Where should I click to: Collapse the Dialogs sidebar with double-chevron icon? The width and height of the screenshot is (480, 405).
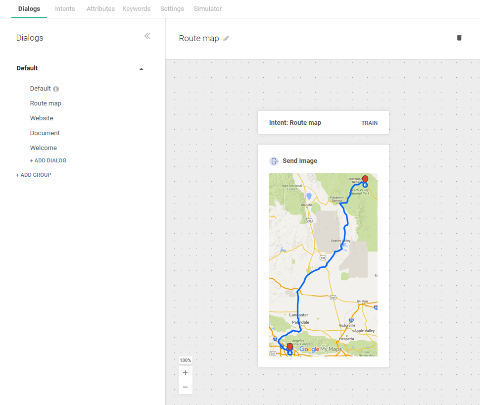coord(147,36)
